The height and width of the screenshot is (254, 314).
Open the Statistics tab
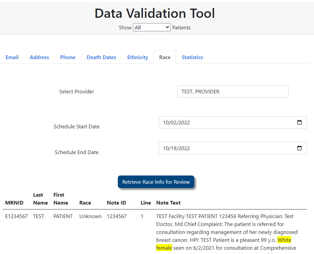click(x=192, y=57)
